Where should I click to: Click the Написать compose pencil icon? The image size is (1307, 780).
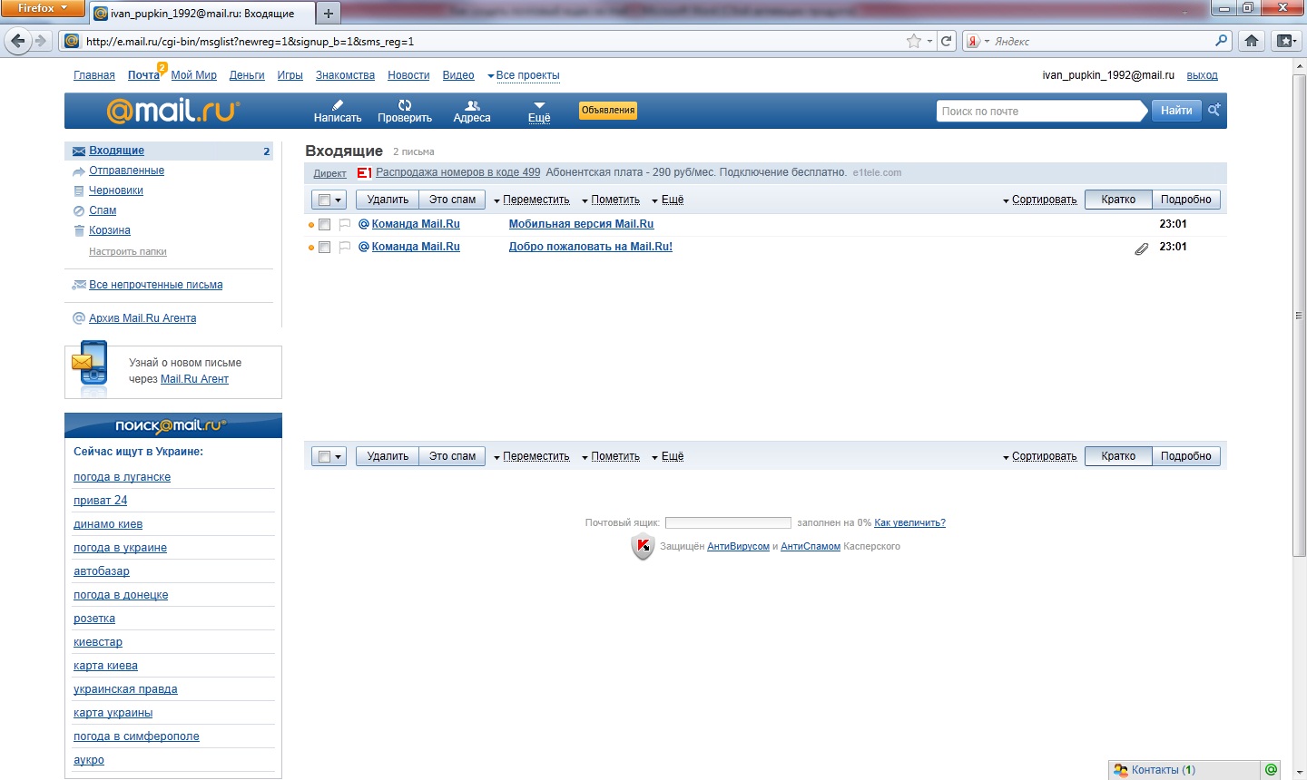pos(338,105)
